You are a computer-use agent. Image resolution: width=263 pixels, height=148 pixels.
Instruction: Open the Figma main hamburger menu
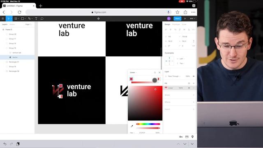(x=3, y=18)
